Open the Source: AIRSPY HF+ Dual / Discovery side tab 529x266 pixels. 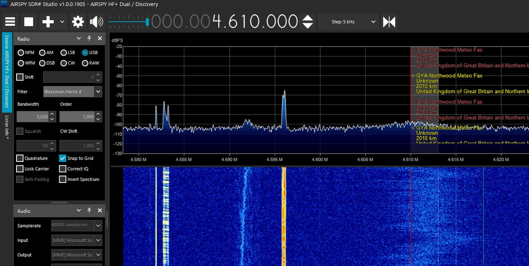(x=7, y=72)
